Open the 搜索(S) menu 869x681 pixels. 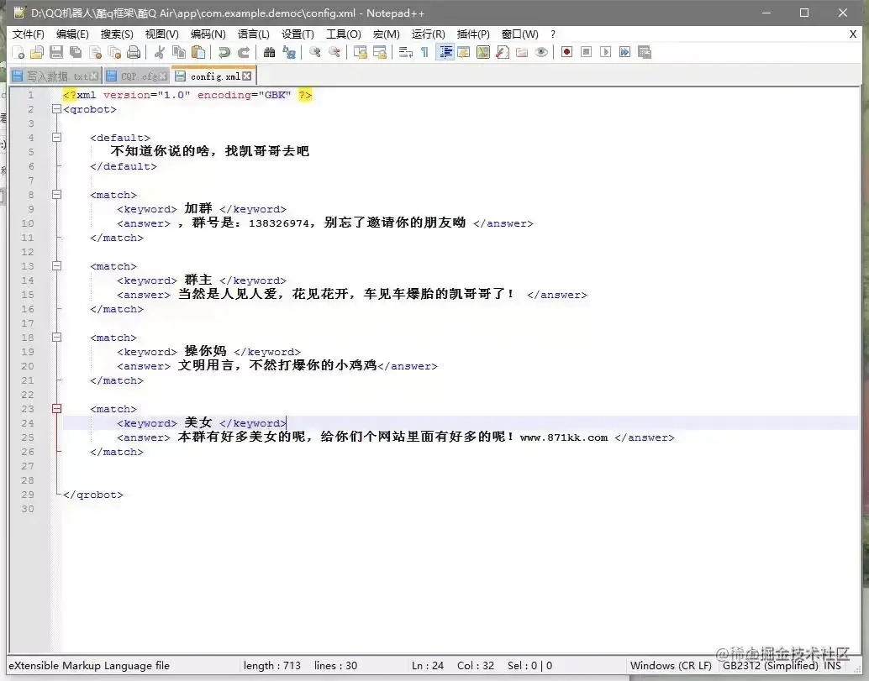pos(116,34)
